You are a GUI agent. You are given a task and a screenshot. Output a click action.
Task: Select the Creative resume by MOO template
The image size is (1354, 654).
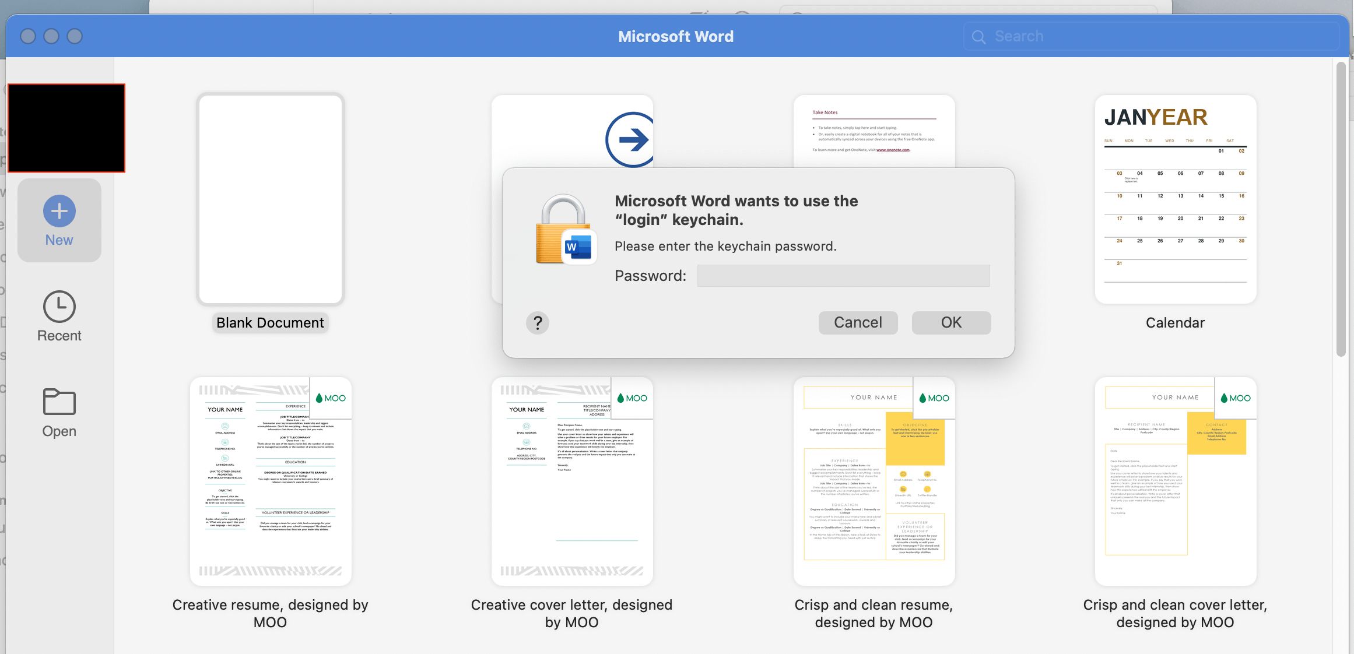[x=270, y=480]
